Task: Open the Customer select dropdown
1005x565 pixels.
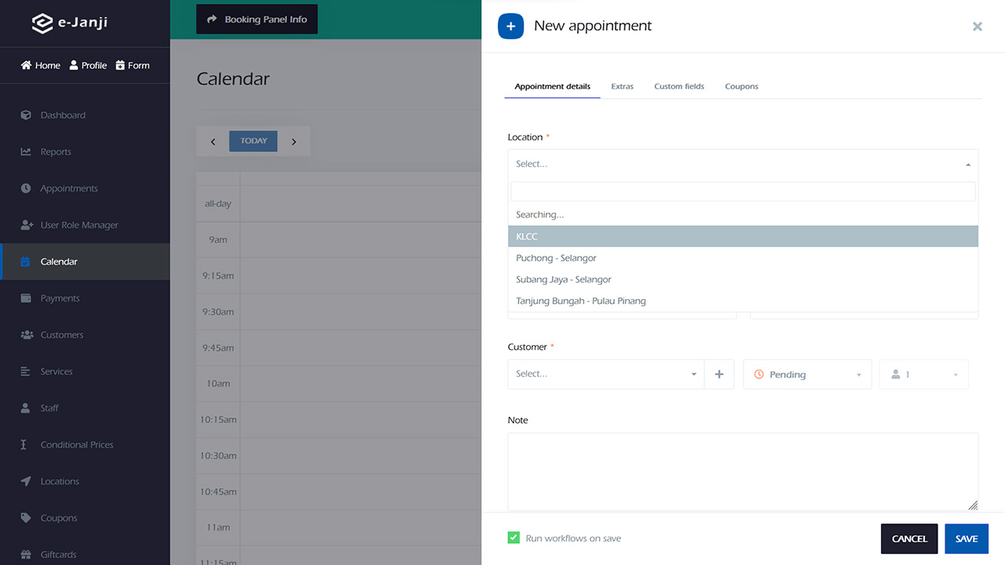Action: click(x=605, y=374)
